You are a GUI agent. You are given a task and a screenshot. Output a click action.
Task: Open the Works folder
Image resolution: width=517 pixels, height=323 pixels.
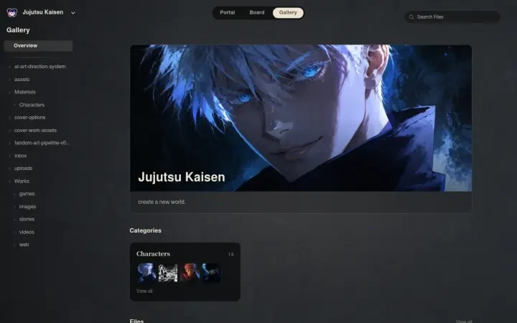[x=22, y=182]
